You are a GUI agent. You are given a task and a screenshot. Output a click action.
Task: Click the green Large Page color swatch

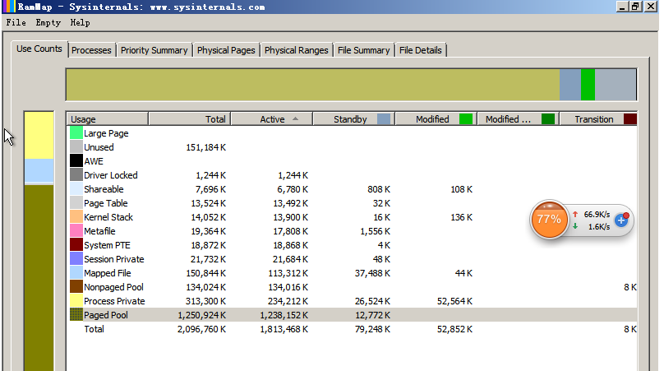(x=76, y=133)
